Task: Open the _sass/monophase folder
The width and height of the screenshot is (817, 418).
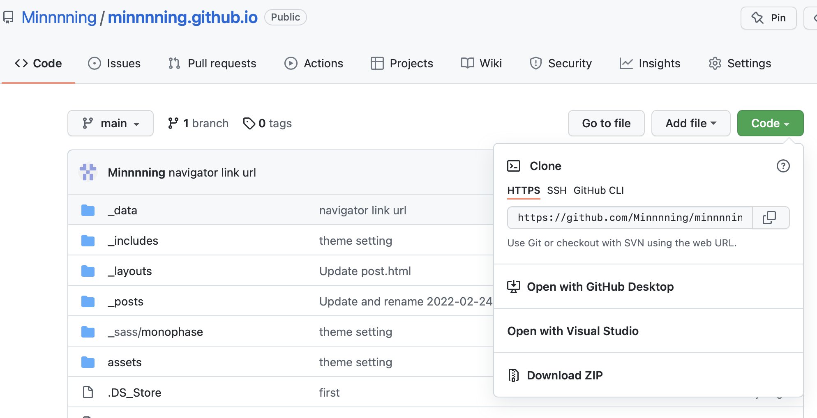Action: pos(155,332)
